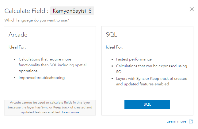Click the "Improved troubleshooting" bullet item
The image size is (198, 129).
[x=42, y=78]
